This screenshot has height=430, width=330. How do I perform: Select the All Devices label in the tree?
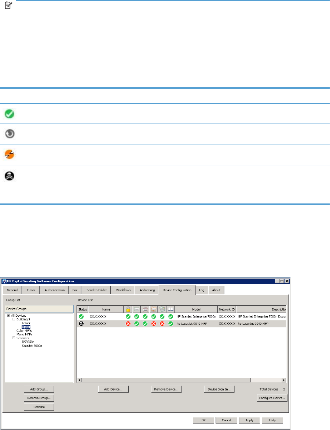[19, 316]
